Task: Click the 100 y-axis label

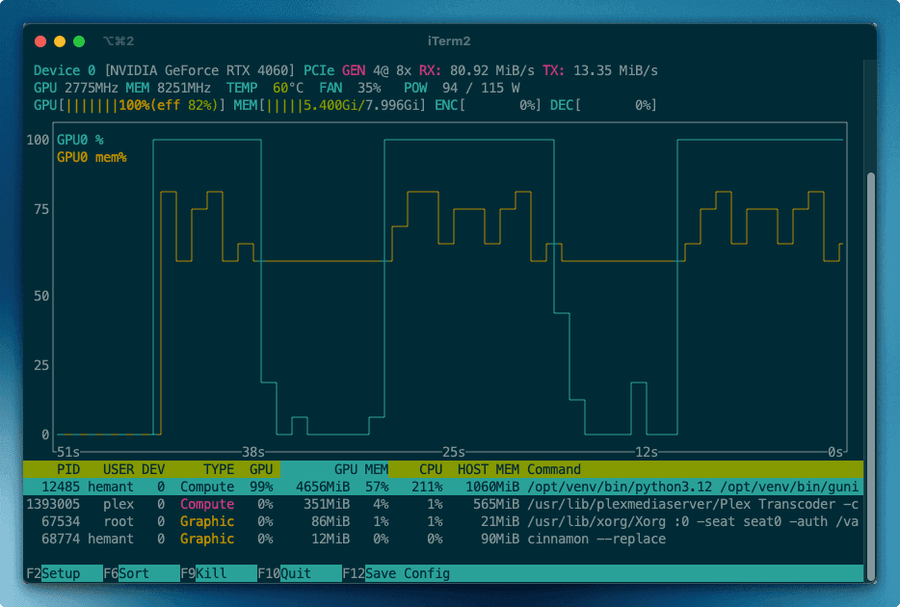Action: [x=38, y=140]
